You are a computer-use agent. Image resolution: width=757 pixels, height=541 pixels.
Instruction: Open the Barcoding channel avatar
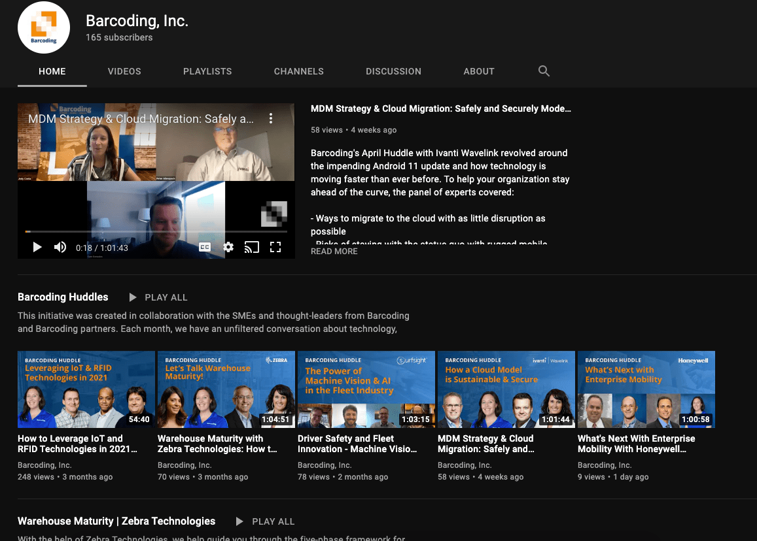click(x=43, y=27)
